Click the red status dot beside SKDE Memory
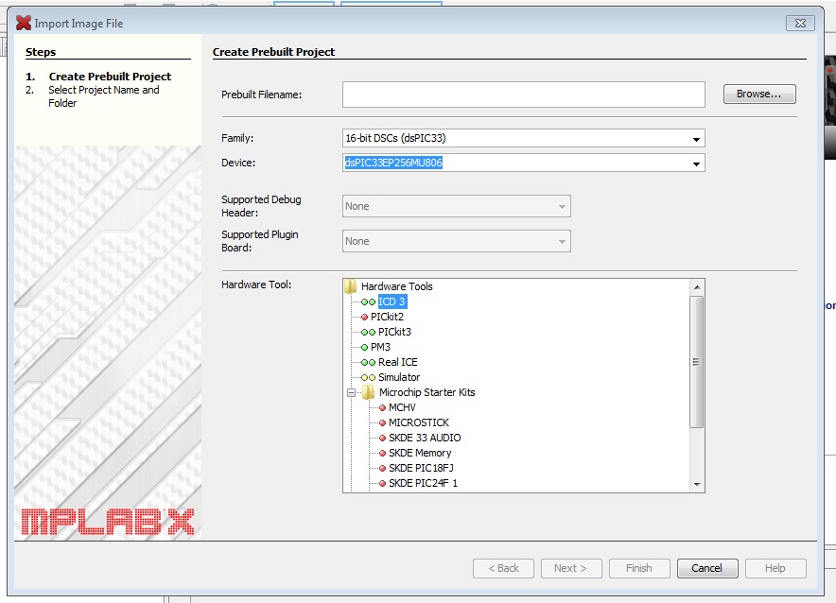836x603 pixels. point(382,454)
